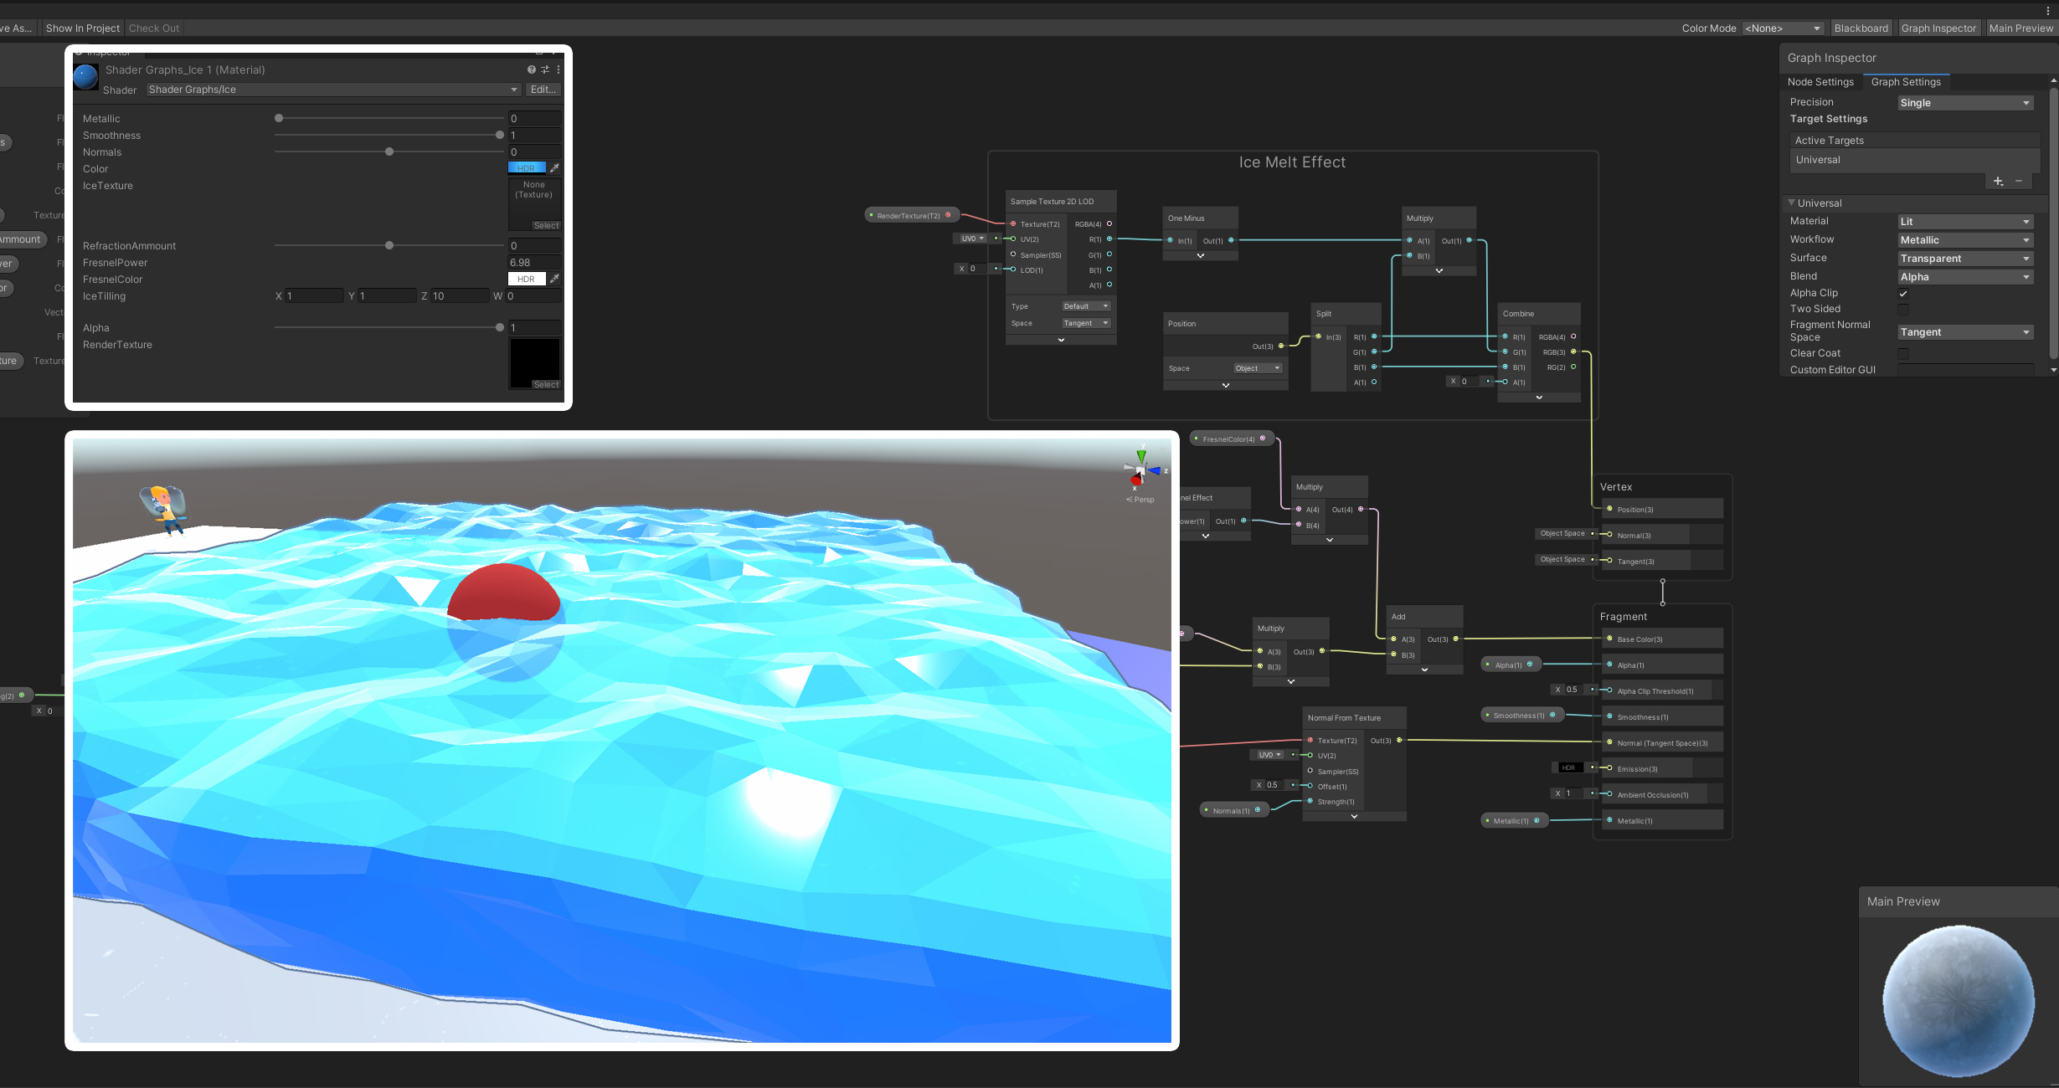Click the IceTilling X input field
This screenshot has width=2059, height=1088.
[x=314, y=295]
